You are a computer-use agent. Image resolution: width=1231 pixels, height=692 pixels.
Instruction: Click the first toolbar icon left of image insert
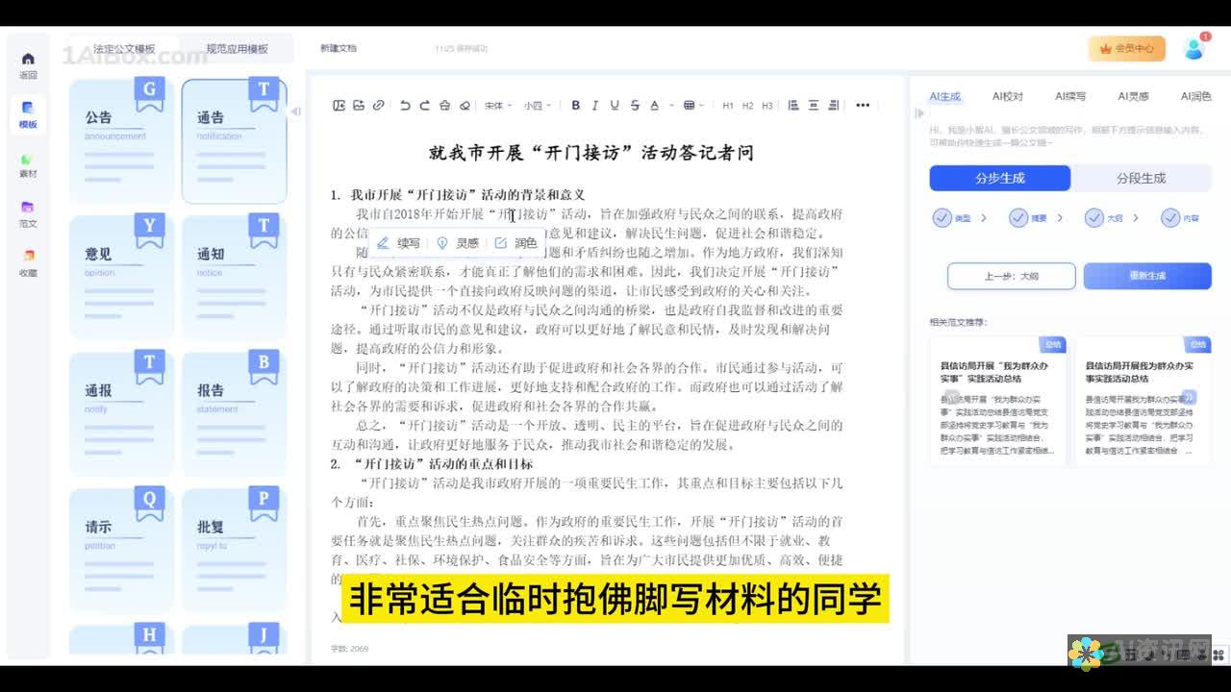tap(339, 106)
